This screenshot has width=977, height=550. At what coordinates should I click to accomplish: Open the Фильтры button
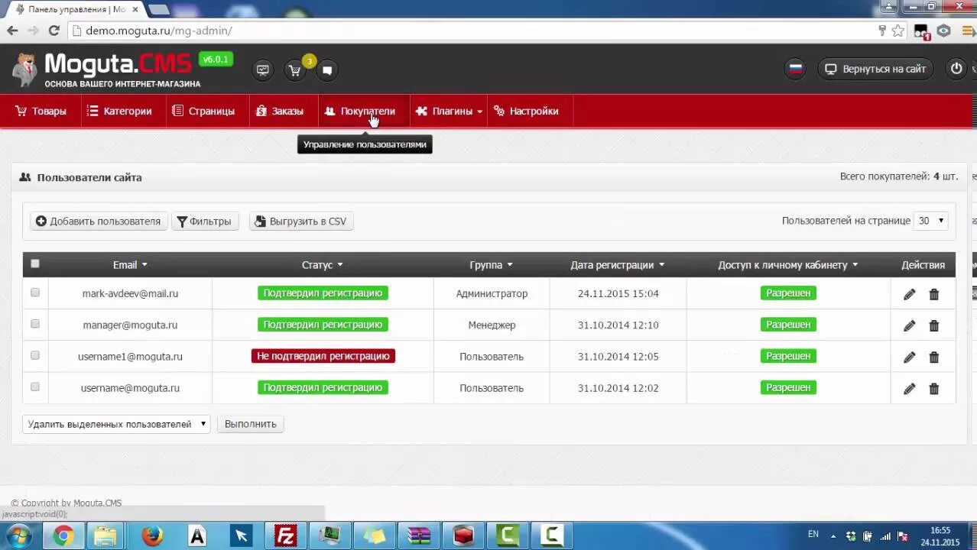(x=204, y=222)
